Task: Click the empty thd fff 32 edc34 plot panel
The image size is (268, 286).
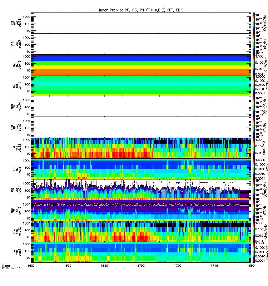Action: coord(141,106)
